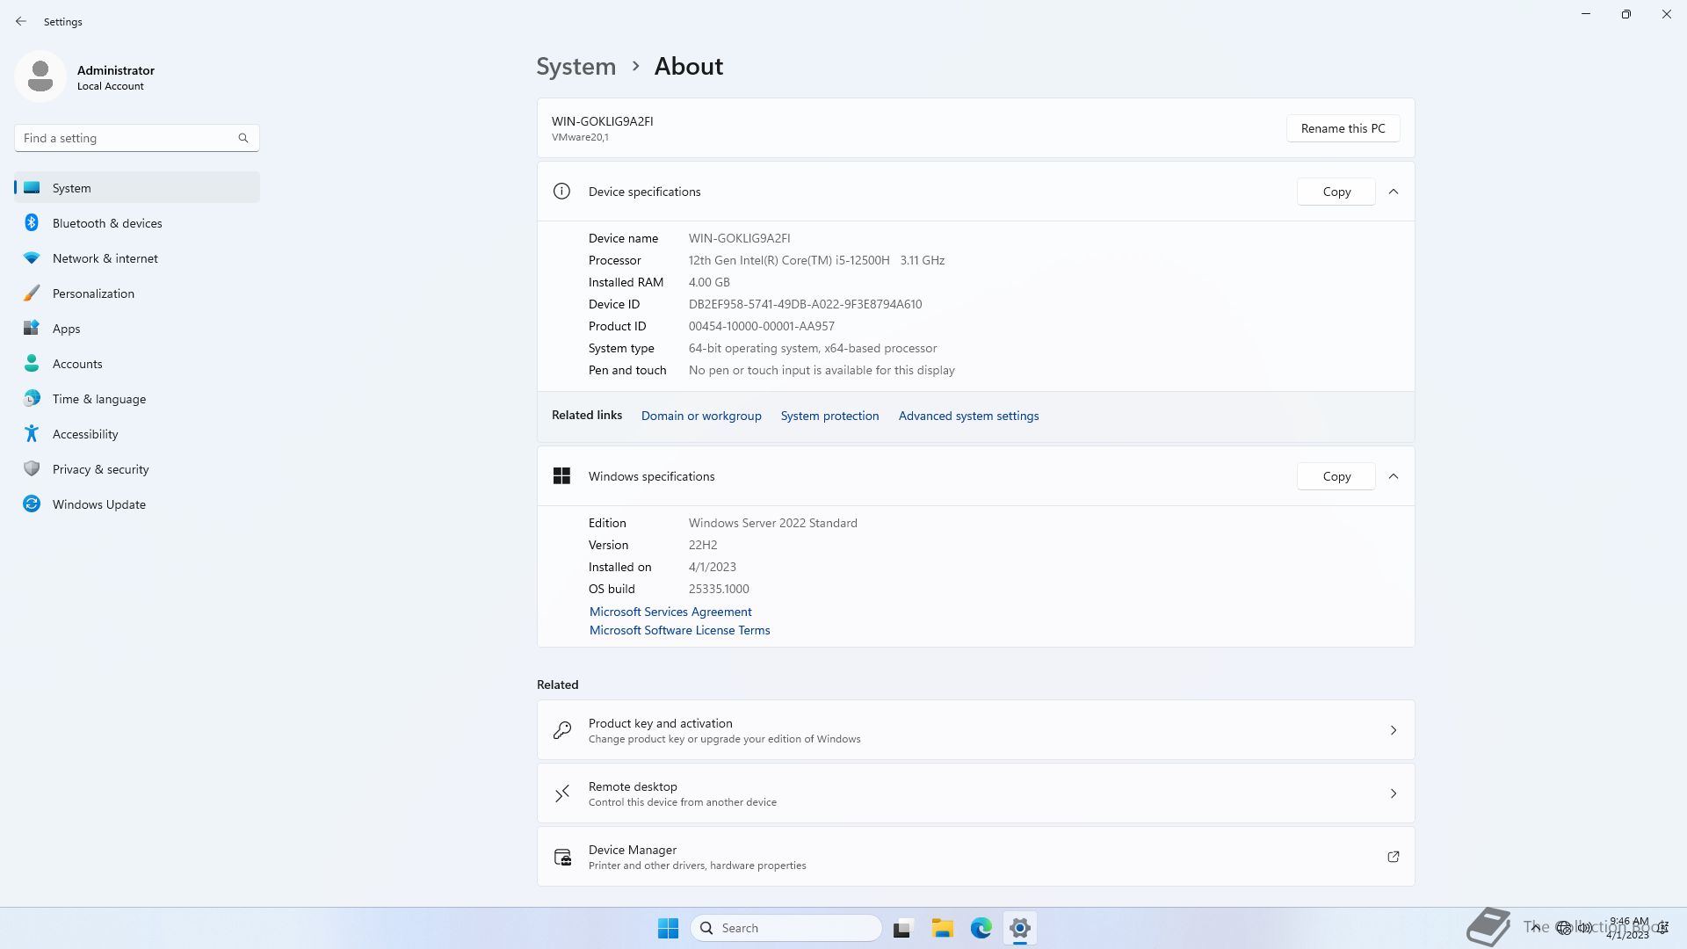Select the Product ID value 00454-10000-00001-AA957
Viewport: 1687px width, 949px height.
(761, 326)
